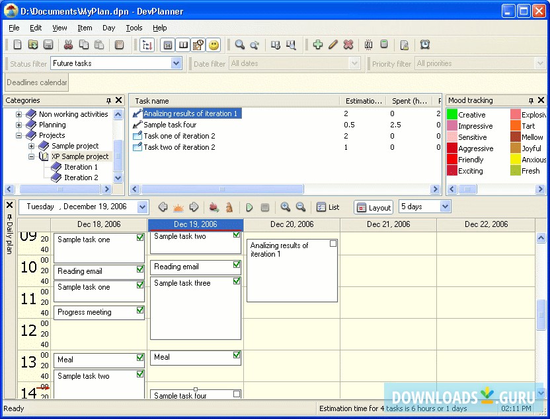Viewport: 550px width, 419px height.
Task: Add a new task with the green plus icon
Action: point(318,44)
